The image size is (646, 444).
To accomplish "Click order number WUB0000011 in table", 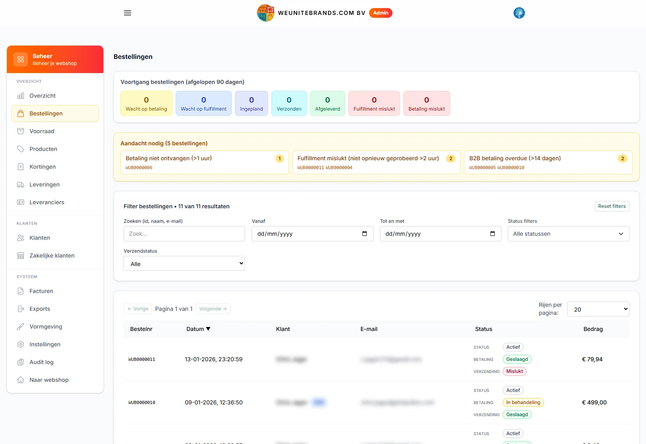I will [x=142, y=359].
